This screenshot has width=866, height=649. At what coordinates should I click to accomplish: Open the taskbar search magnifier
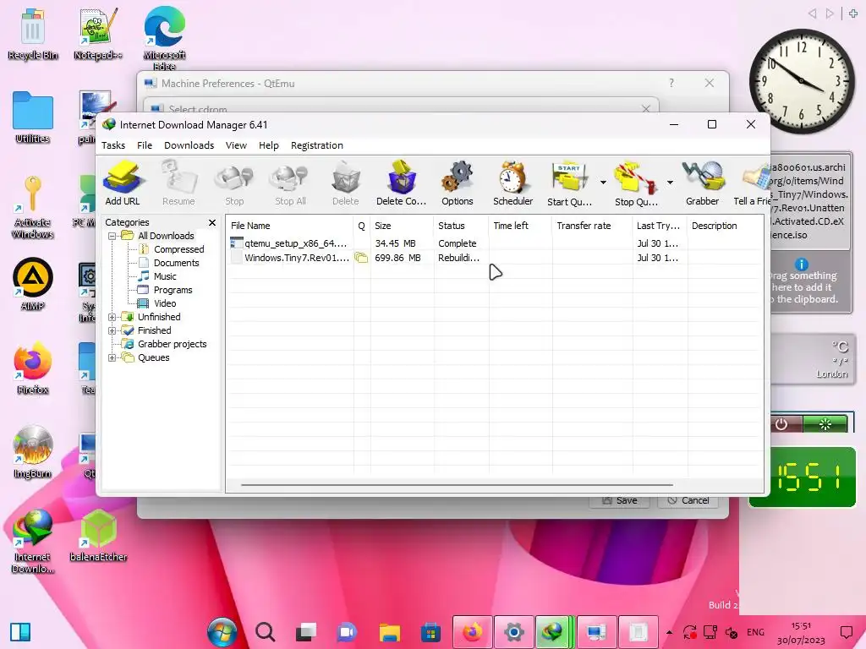pyautogui.click(x=265, y=632)
